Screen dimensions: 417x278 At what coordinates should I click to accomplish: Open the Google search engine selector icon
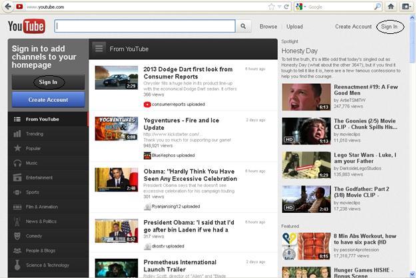299,7
